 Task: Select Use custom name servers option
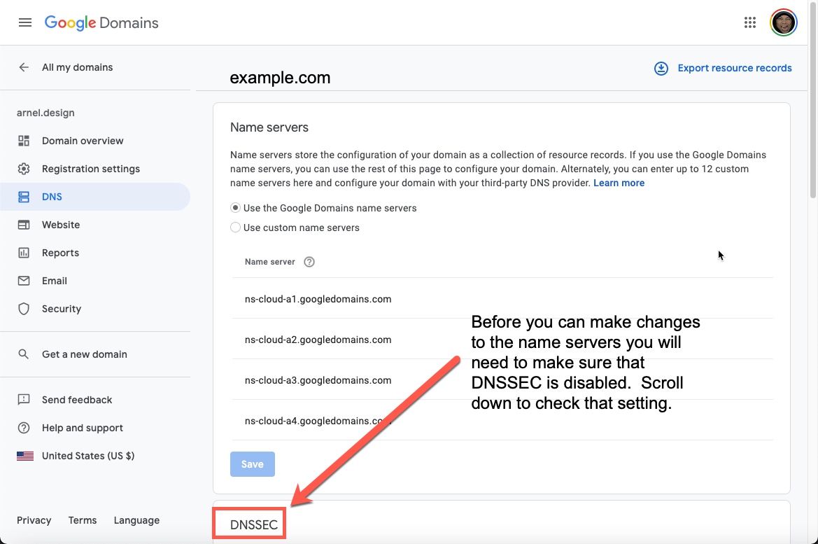pos(236,228)
